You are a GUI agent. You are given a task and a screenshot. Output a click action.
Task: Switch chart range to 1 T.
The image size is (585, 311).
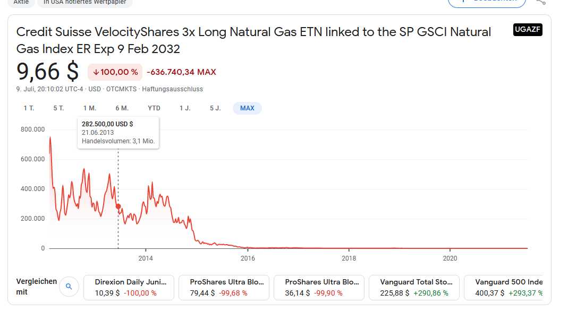click(29, 108)
